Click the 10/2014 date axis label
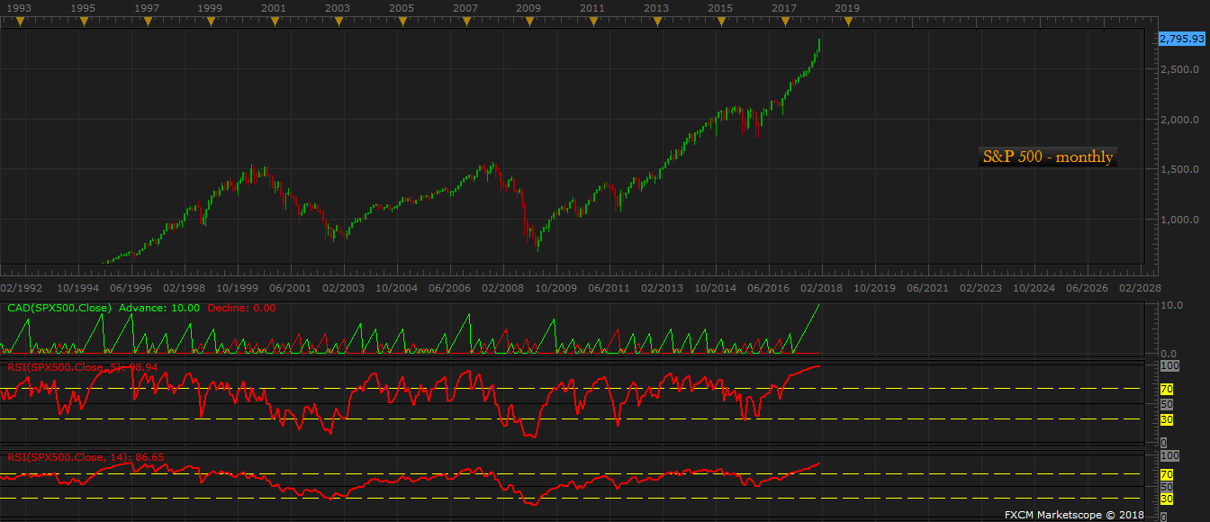This screenshot has height=522, width=1210. point(716,289)
